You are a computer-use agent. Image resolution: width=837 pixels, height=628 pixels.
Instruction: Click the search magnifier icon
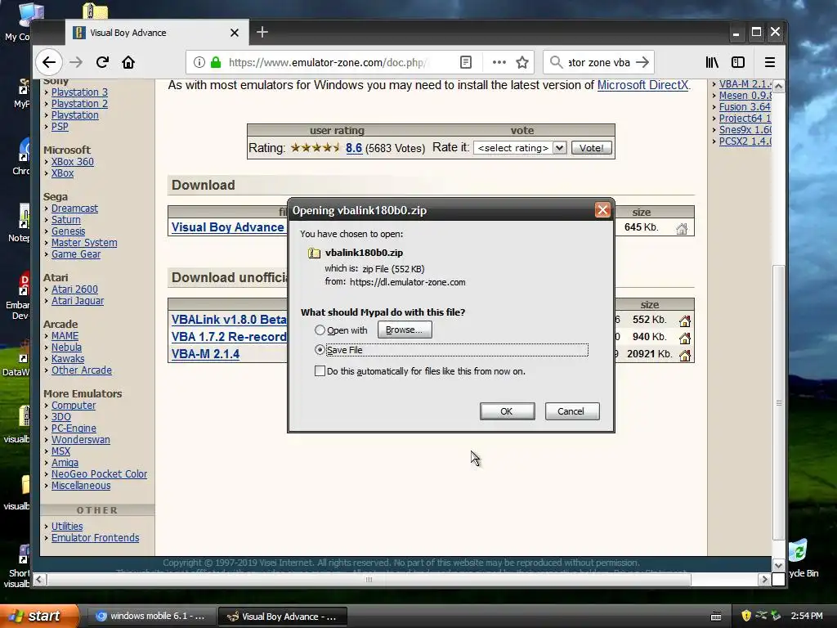pyautogui.click(x=556, y=62)
